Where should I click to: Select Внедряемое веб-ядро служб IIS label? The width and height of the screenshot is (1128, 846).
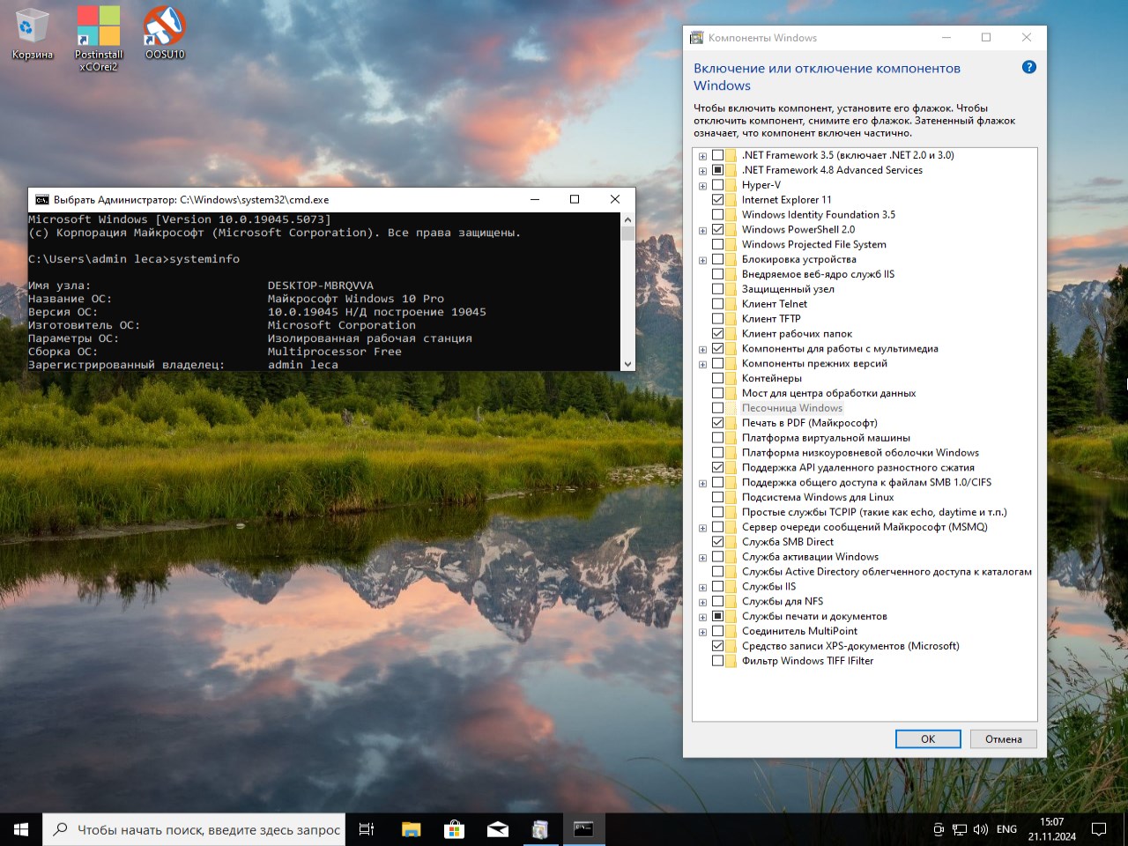818,274
